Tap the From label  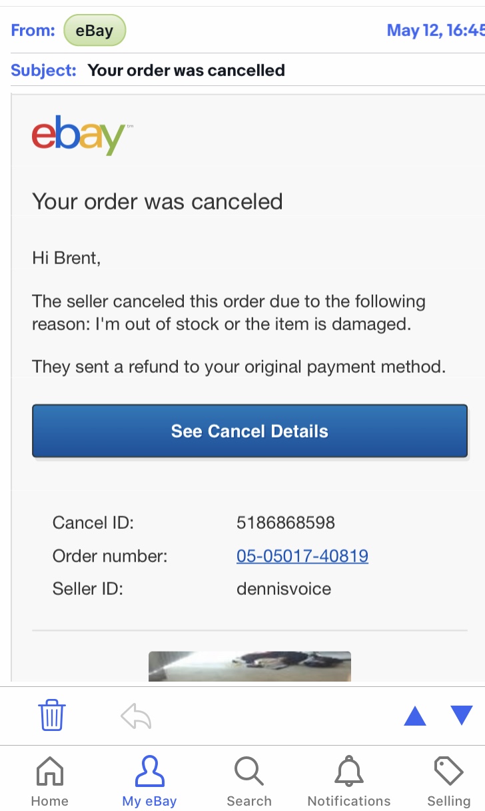tap(33, 30)
